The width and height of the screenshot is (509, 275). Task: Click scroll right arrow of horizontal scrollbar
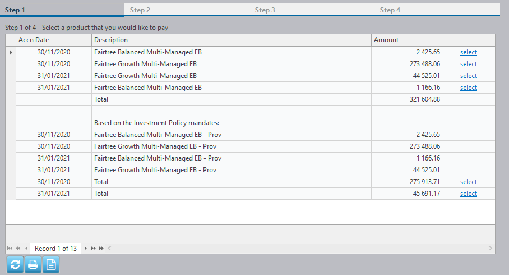[490, 249]
